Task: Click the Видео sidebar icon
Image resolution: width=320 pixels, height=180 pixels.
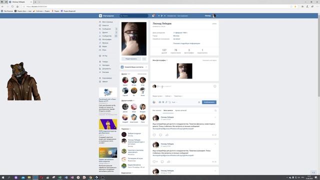Action: pos(100,46)
